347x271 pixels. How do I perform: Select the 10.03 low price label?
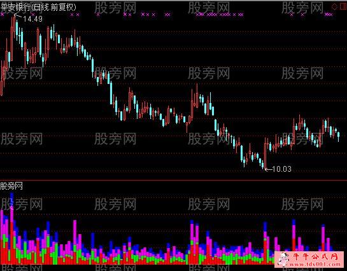(x=281, y=169)
